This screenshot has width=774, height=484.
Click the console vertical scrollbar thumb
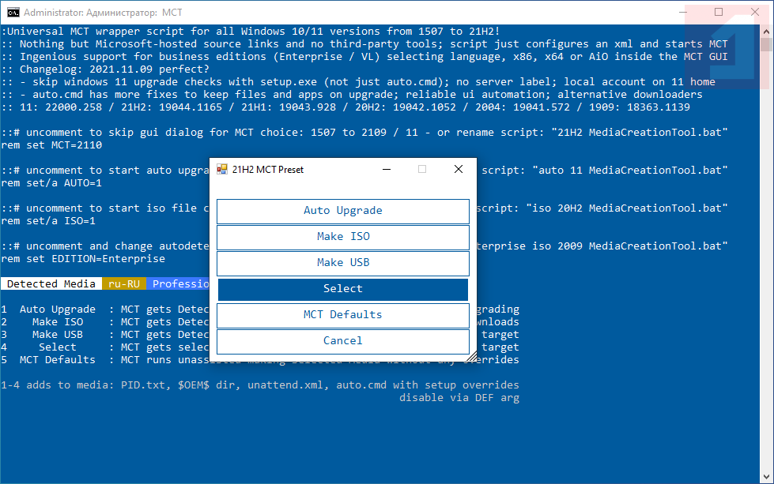click(x=766, y=44)
